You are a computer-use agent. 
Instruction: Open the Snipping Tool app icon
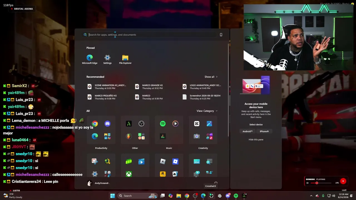point(95,161)
